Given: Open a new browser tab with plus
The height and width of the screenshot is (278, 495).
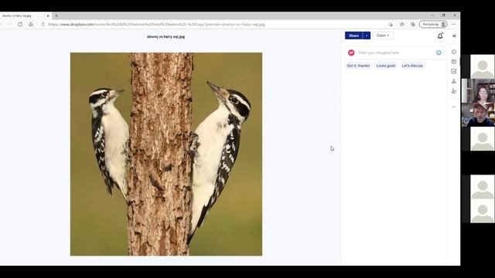Looking at the screenshot, I should 56,15.
